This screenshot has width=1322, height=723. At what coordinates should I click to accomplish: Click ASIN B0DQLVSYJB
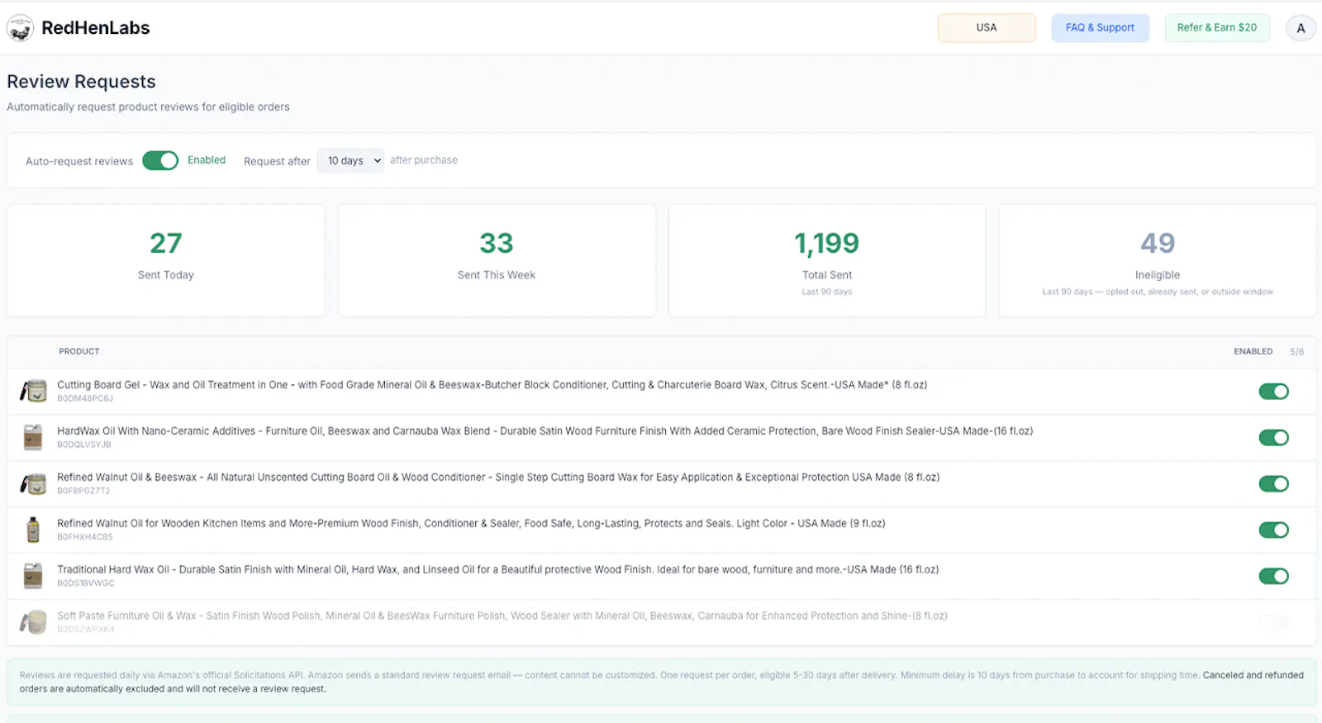[84, 445]
